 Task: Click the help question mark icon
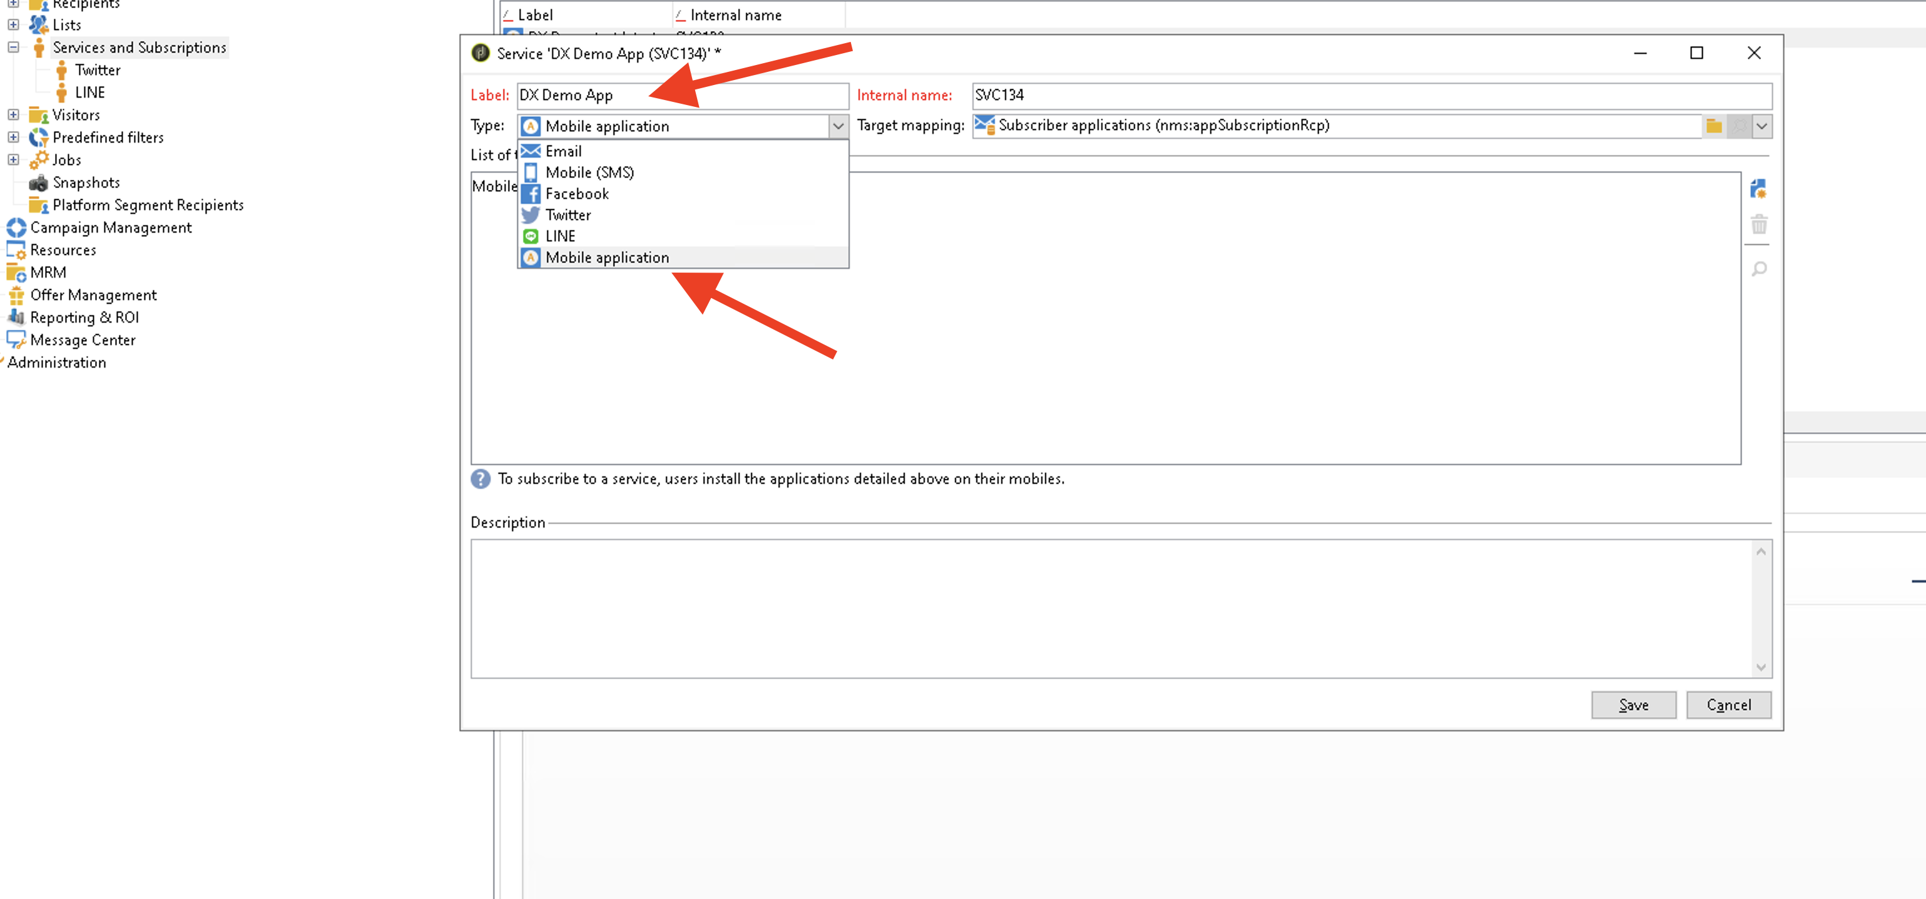coord(481,479)
